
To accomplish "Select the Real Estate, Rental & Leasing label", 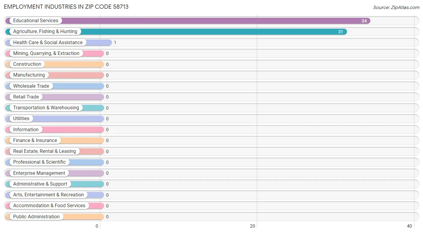I will coord(45,151).
